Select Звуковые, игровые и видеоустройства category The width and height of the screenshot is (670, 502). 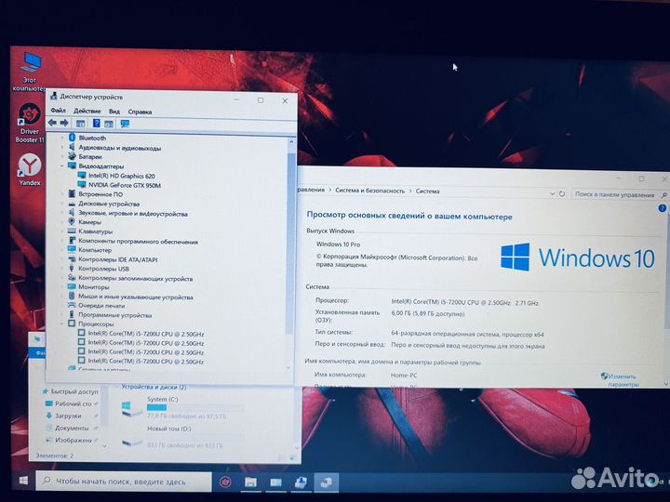tap(133, 214)
